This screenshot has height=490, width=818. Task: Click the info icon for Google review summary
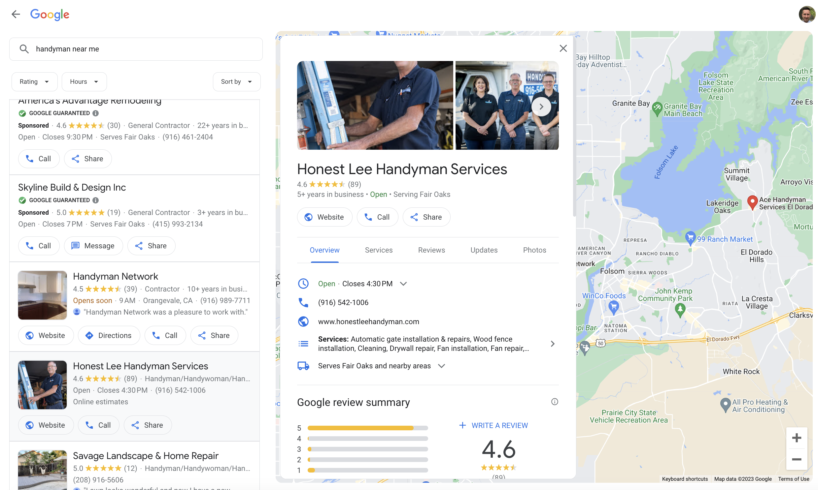coord(554,402)
